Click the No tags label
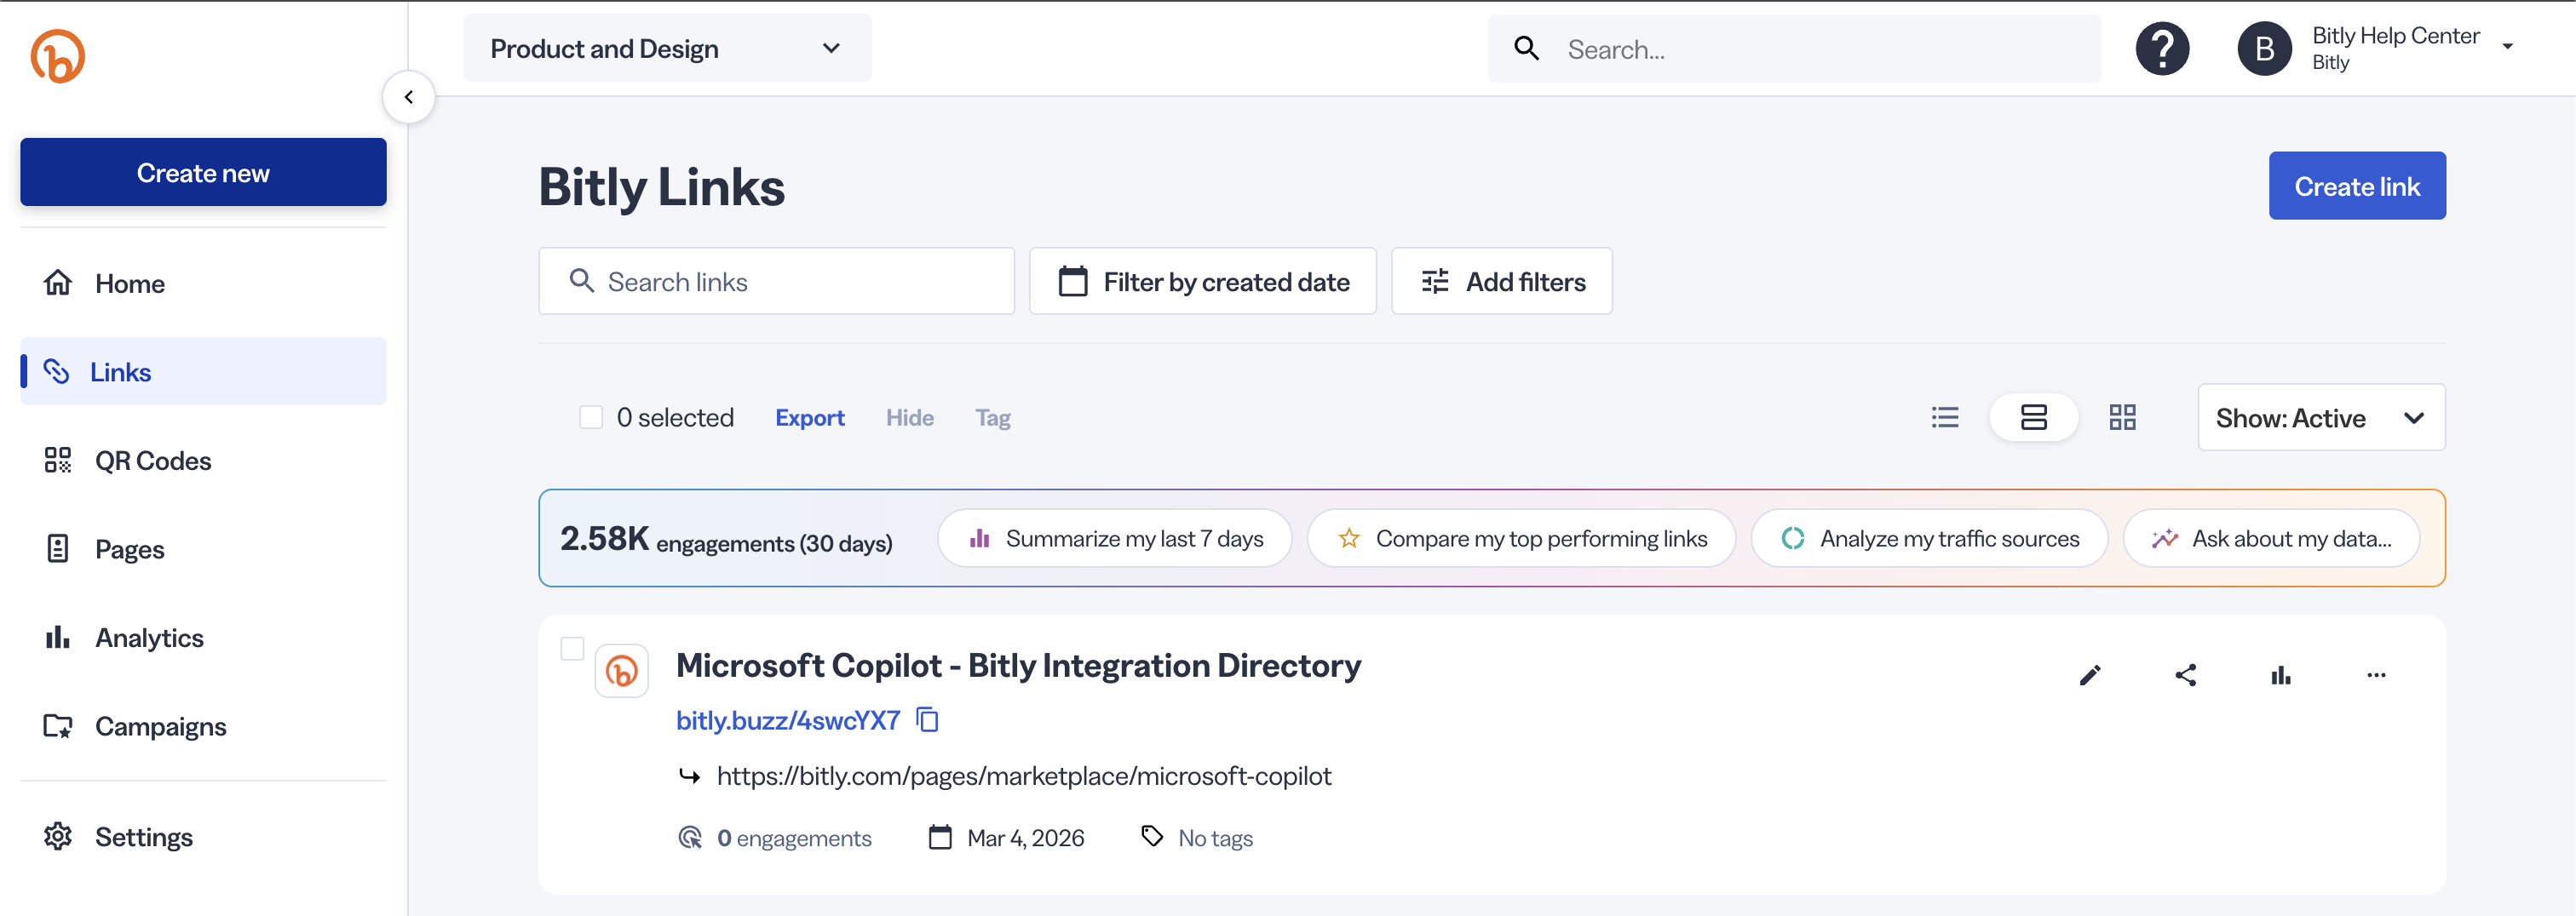This screenshot has width=2576, height=916. 1215,838
